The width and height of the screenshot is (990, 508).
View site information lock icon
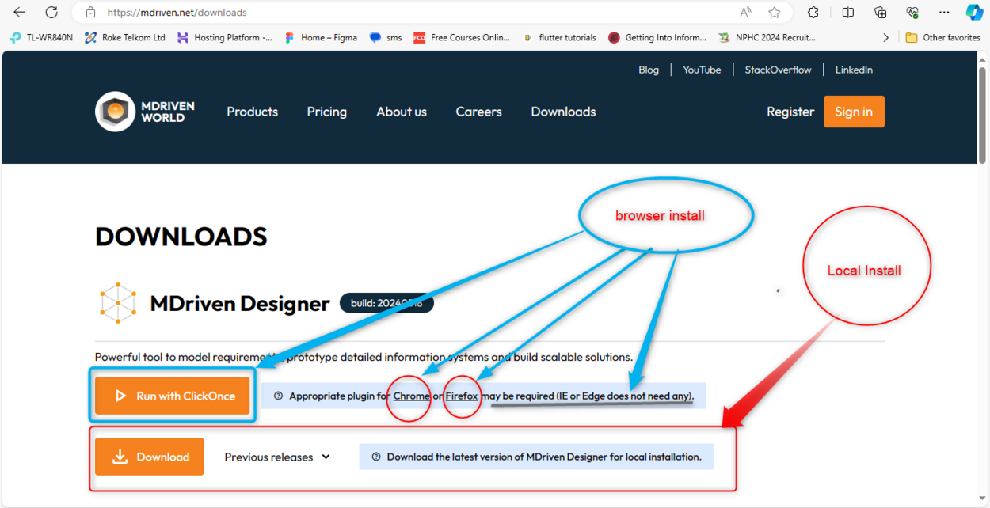[x=90, y=13]
